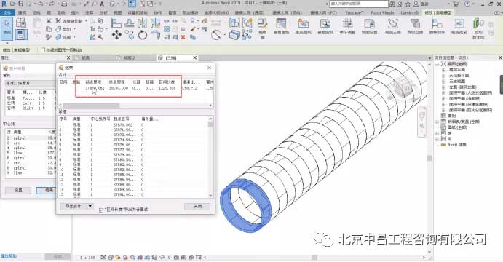Click the red X delete icon in ribbon
The image size is (503, 262).
click(x=183, y=37)
